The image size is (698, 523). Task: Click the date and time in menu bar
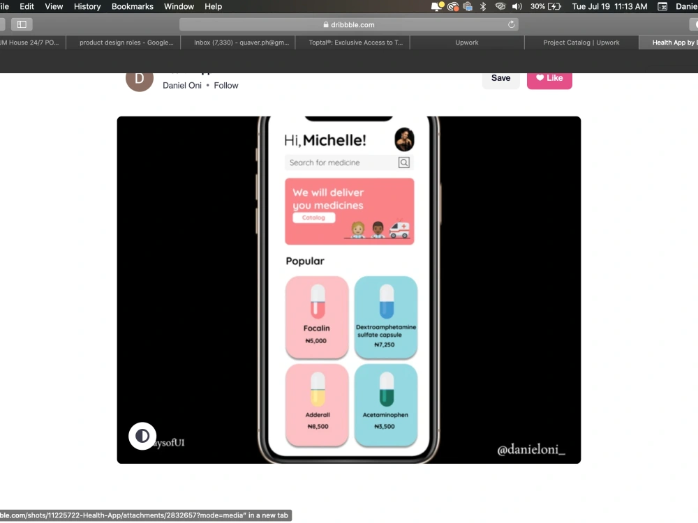coord(609,6)
